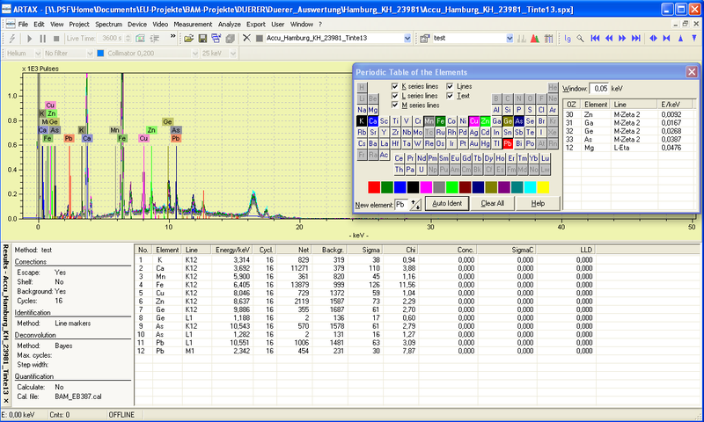The height and width of the screenshot is (422, 704).
Task: Click the New element input field
Action: [402, 205]
